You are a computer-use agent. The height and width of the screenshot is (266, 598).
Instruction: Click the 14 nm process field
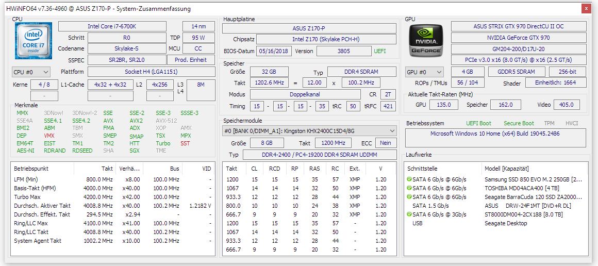coord(198,26)
